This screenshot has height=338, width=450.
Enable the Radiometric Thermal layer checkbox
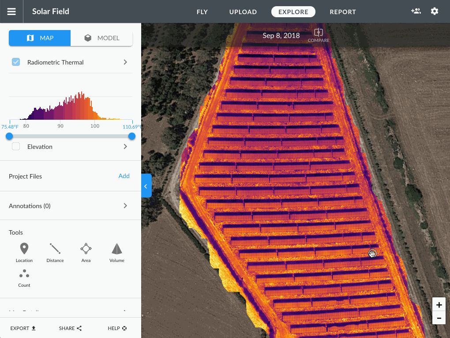16,62
